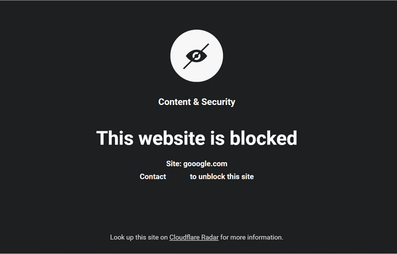The image size is (397, 254).
Task: Click the 'Content & Security' title
Action: (x=196, y=102)
